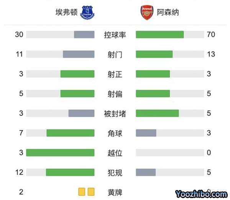Click the 越位 offside label

pos(115,153)
